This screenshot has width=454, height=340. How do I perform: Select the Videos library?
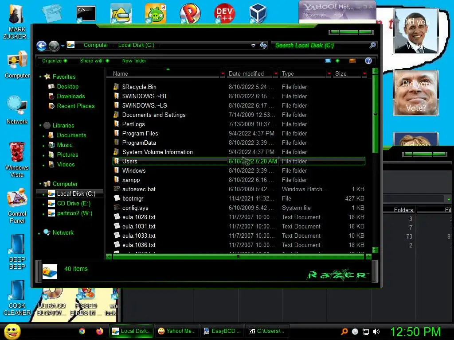[x=66, y=165]
